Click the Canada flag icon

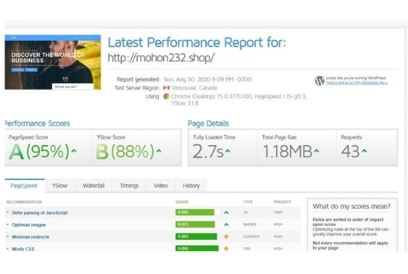(x=166, y=88)
